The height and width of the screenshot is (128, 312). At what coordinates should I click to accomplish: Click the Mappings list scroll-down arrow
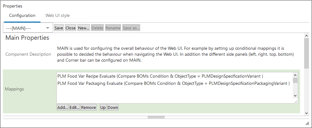click(295, 96)
